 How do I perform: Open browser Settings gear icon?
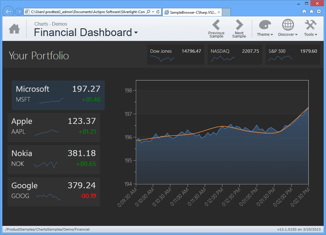coord(319,11)
